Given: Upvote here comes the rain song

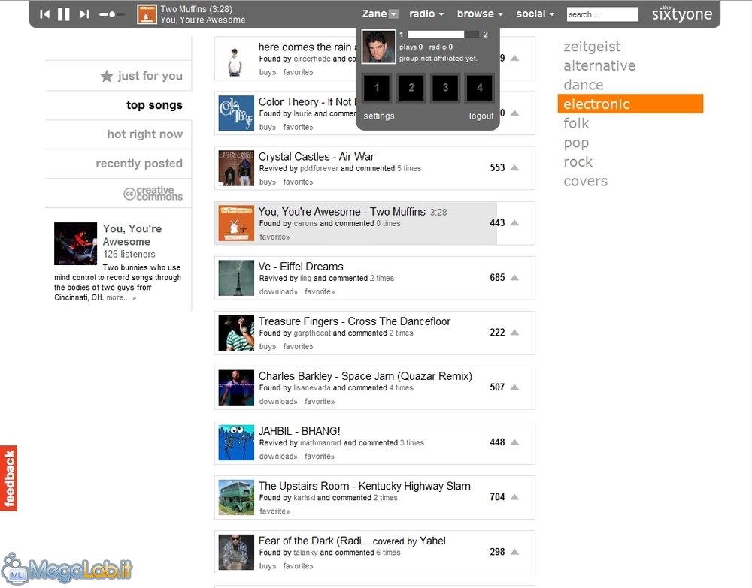Looking at the screenshot, I should (514, 58).
